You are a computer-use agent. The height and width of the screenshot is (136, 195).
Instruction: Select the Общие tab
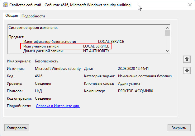pyautogui.click(x=12, y=16)
